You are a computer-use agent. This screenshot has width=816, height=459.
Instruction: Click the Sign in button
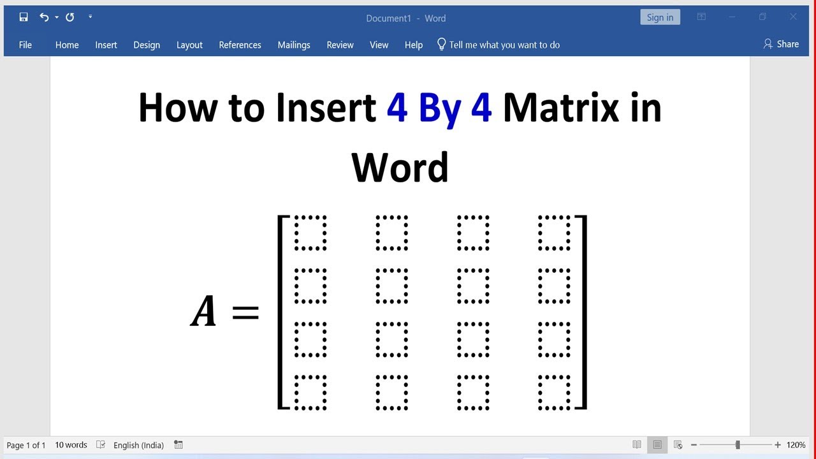pyautogui.click(x=660, y=17)
